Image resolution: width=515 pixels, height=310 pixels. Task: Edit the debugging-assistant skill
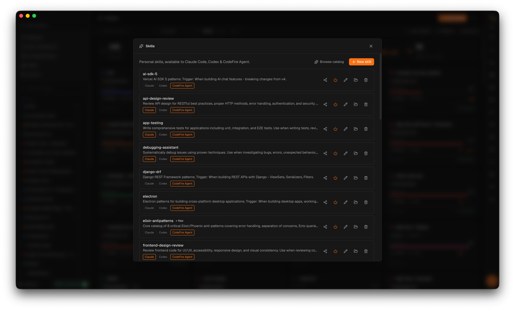click(x=346, y=153)
